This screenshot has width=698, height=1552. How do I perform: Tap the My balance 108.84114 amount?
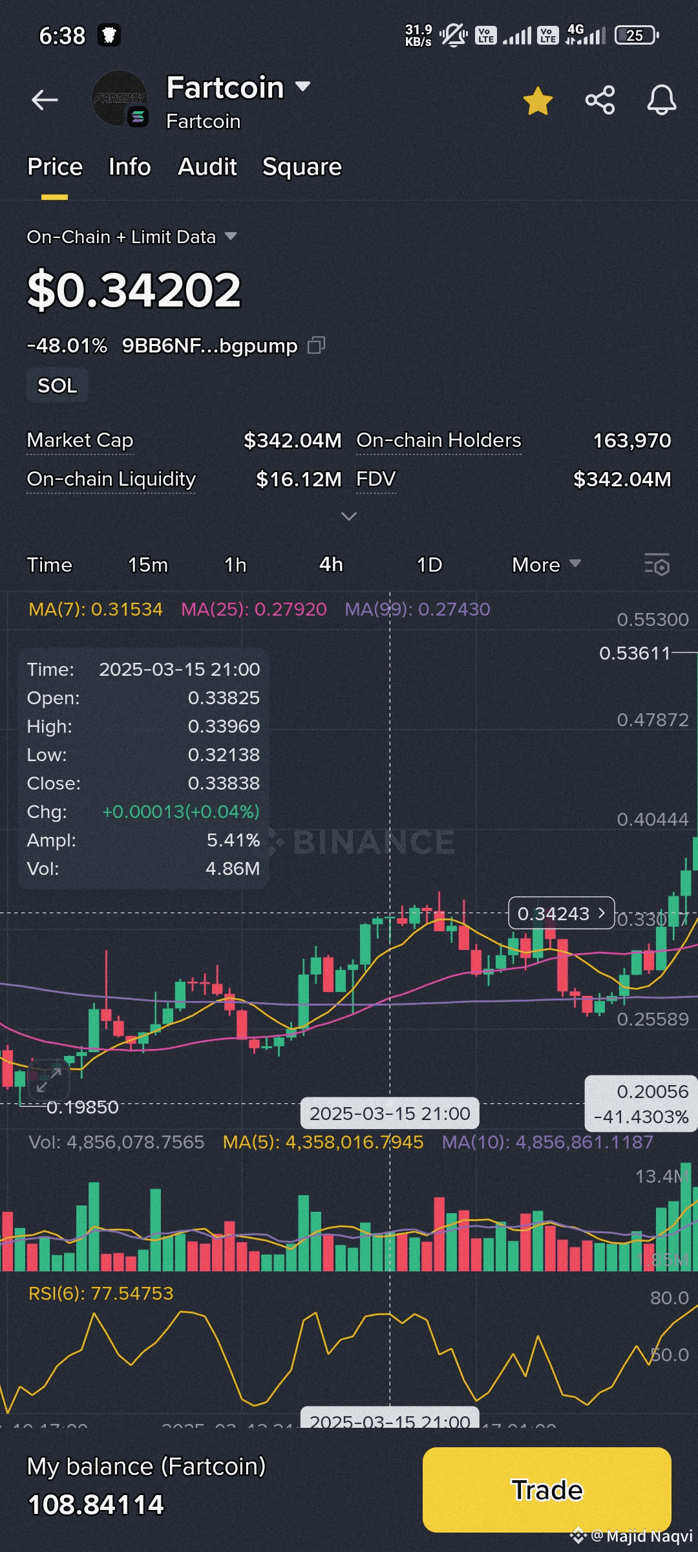96,1505
